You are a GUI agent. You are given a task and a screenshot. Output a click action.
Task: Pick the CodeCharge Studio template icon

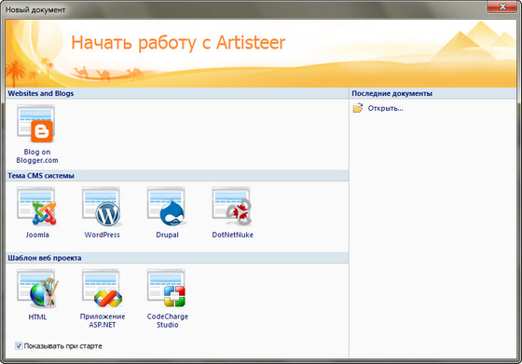166,288
